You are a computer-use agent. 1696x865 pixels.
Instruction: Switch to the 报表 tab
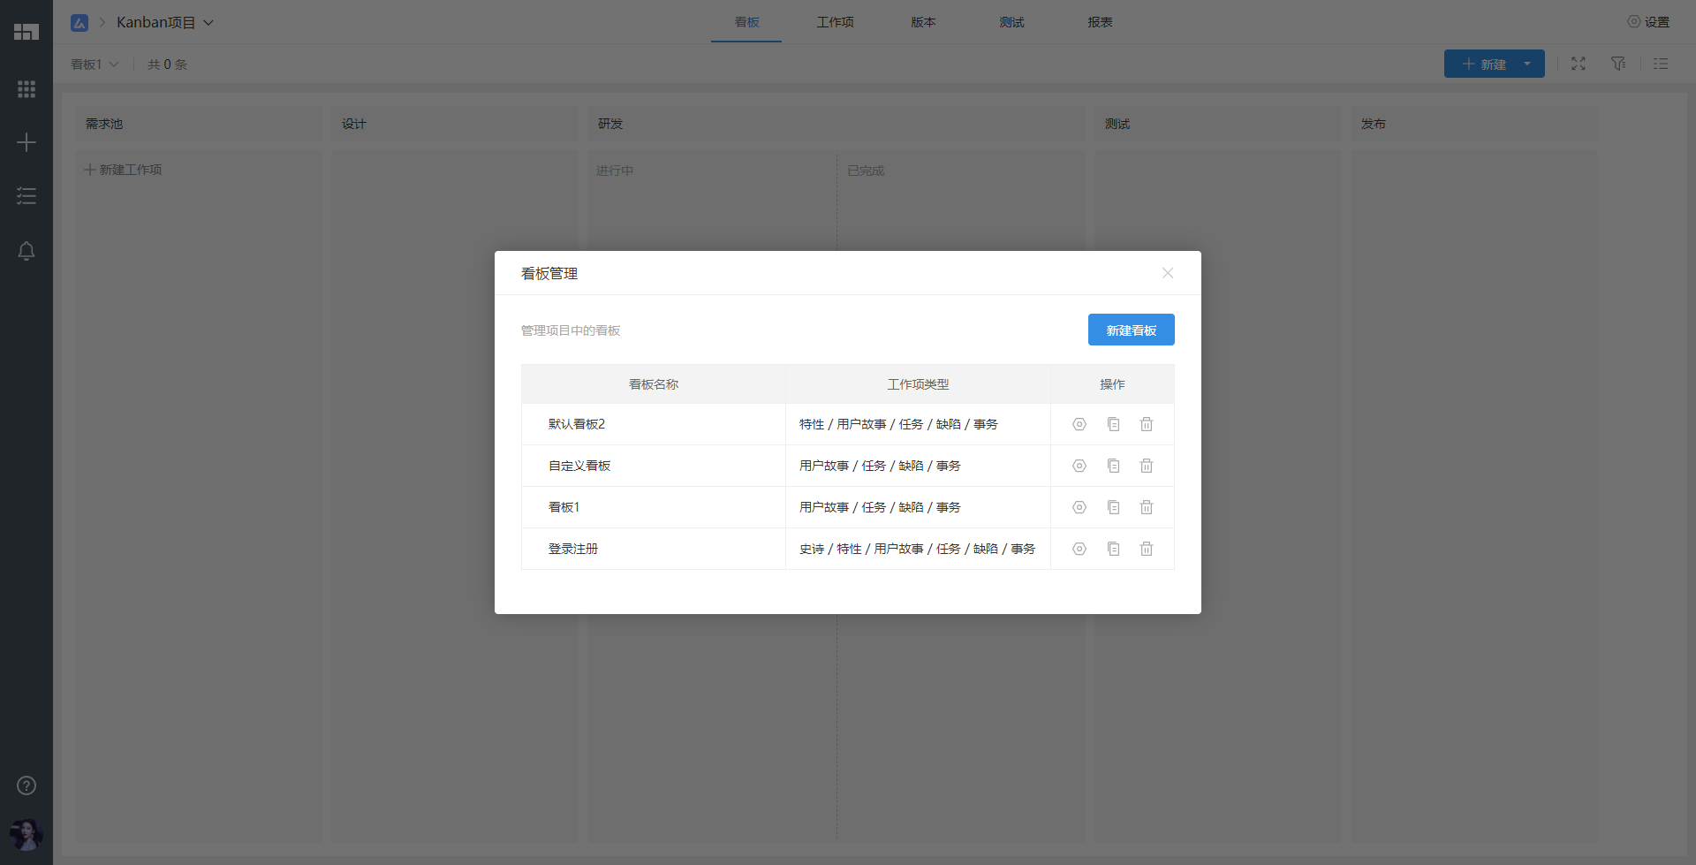1100,22
